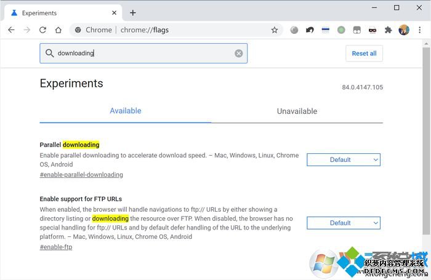Viewport: 431px width, 280px height.
Task: Click the site info icon beside Chrome
Action: [78, 30]
